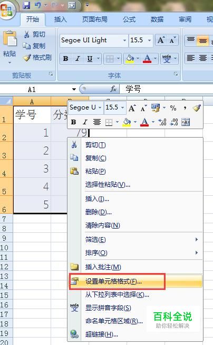Center align in the mini toolbar
This screenshot has width=213, height=345.
[97, 122]
